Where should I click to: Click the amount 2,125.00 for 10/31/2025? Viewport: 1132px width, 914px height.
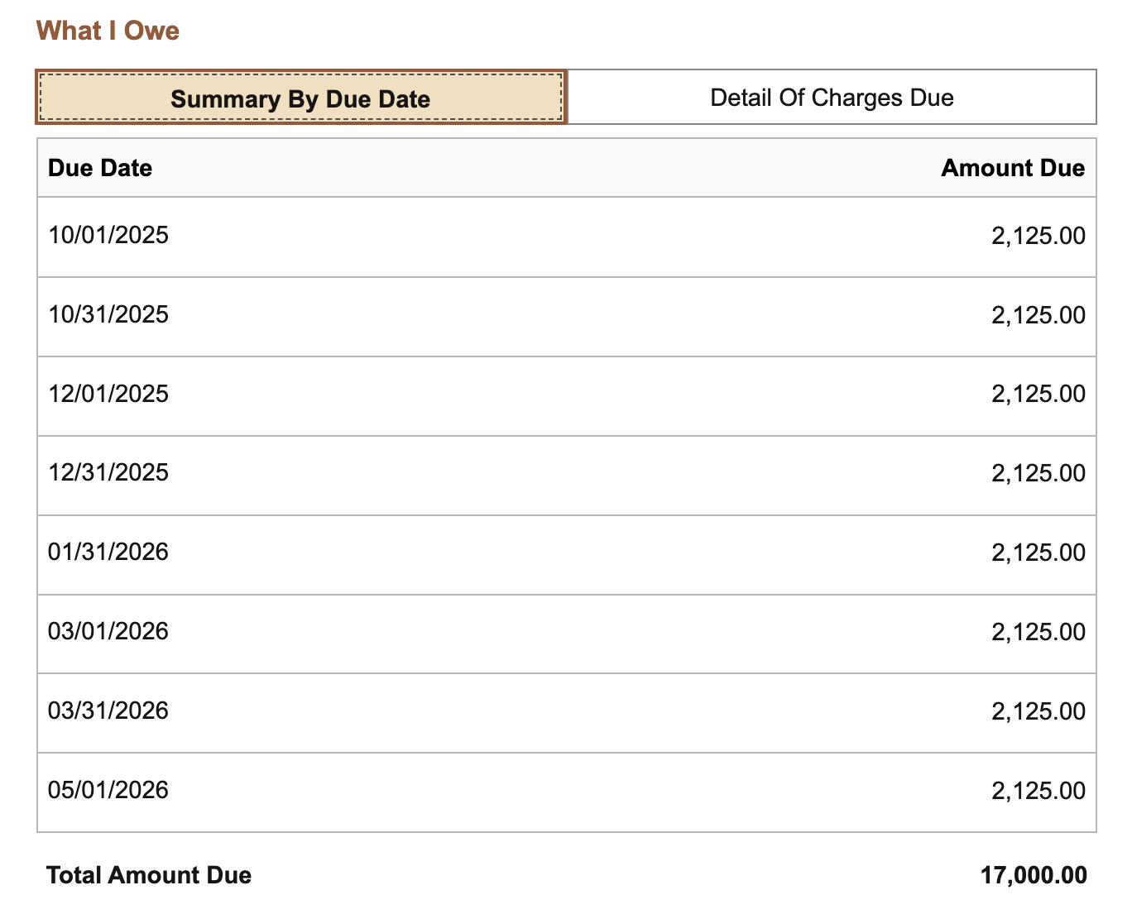(1038, 315)
